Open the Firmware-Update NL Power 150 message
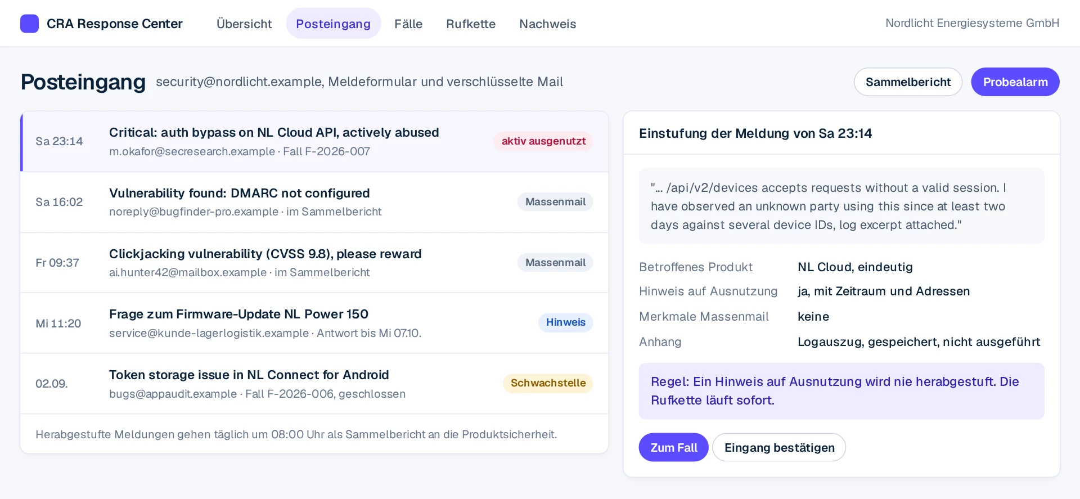The width and height of the screenshot is (1080, 499). (x=314, y=323)
